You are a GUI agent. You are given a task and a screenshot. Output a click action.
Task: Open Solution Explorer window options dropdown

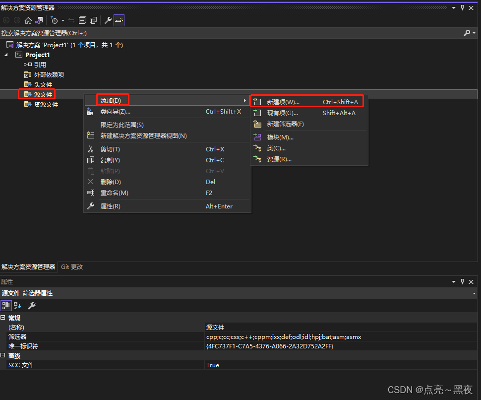(x=454, y=8)
